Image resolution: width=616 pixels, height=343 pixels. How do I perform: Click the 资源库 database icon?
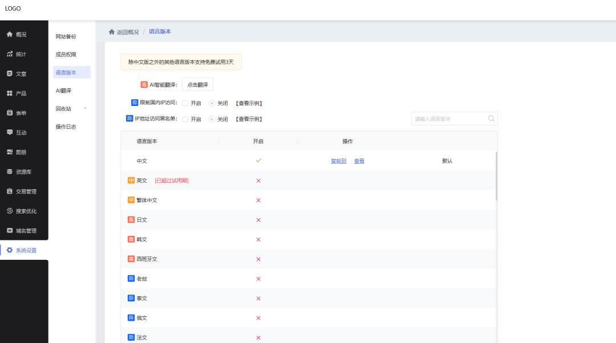pos(10,172)
